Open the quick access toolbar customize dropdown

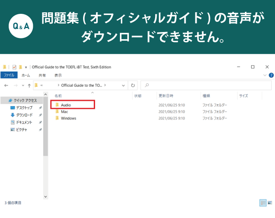click(26, 67)
